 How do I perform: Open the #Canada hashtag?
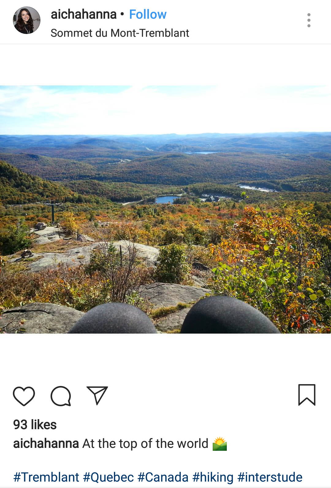[x=163, y=477]
